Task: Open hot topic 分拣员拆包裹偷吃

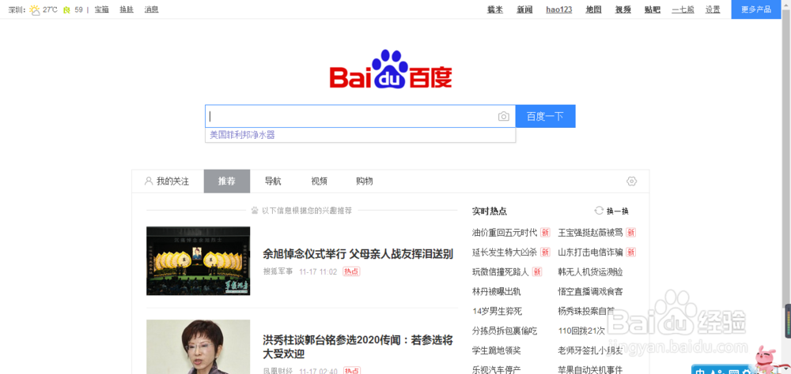Action: point(505,331)
